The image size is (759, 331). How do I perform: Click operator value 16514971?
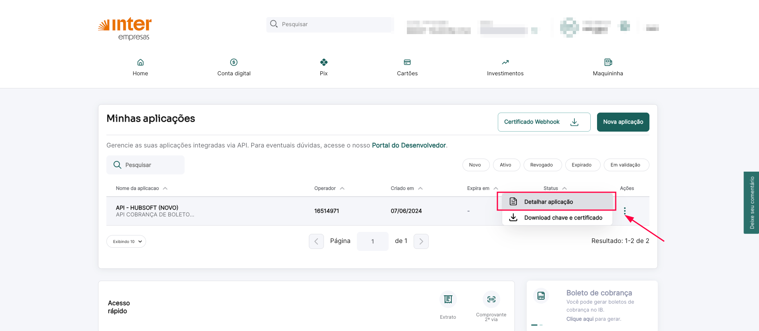[327, 211]
